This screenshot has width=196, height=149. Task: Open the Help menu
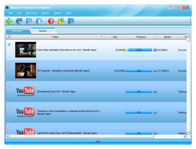(x=68, y=13)
